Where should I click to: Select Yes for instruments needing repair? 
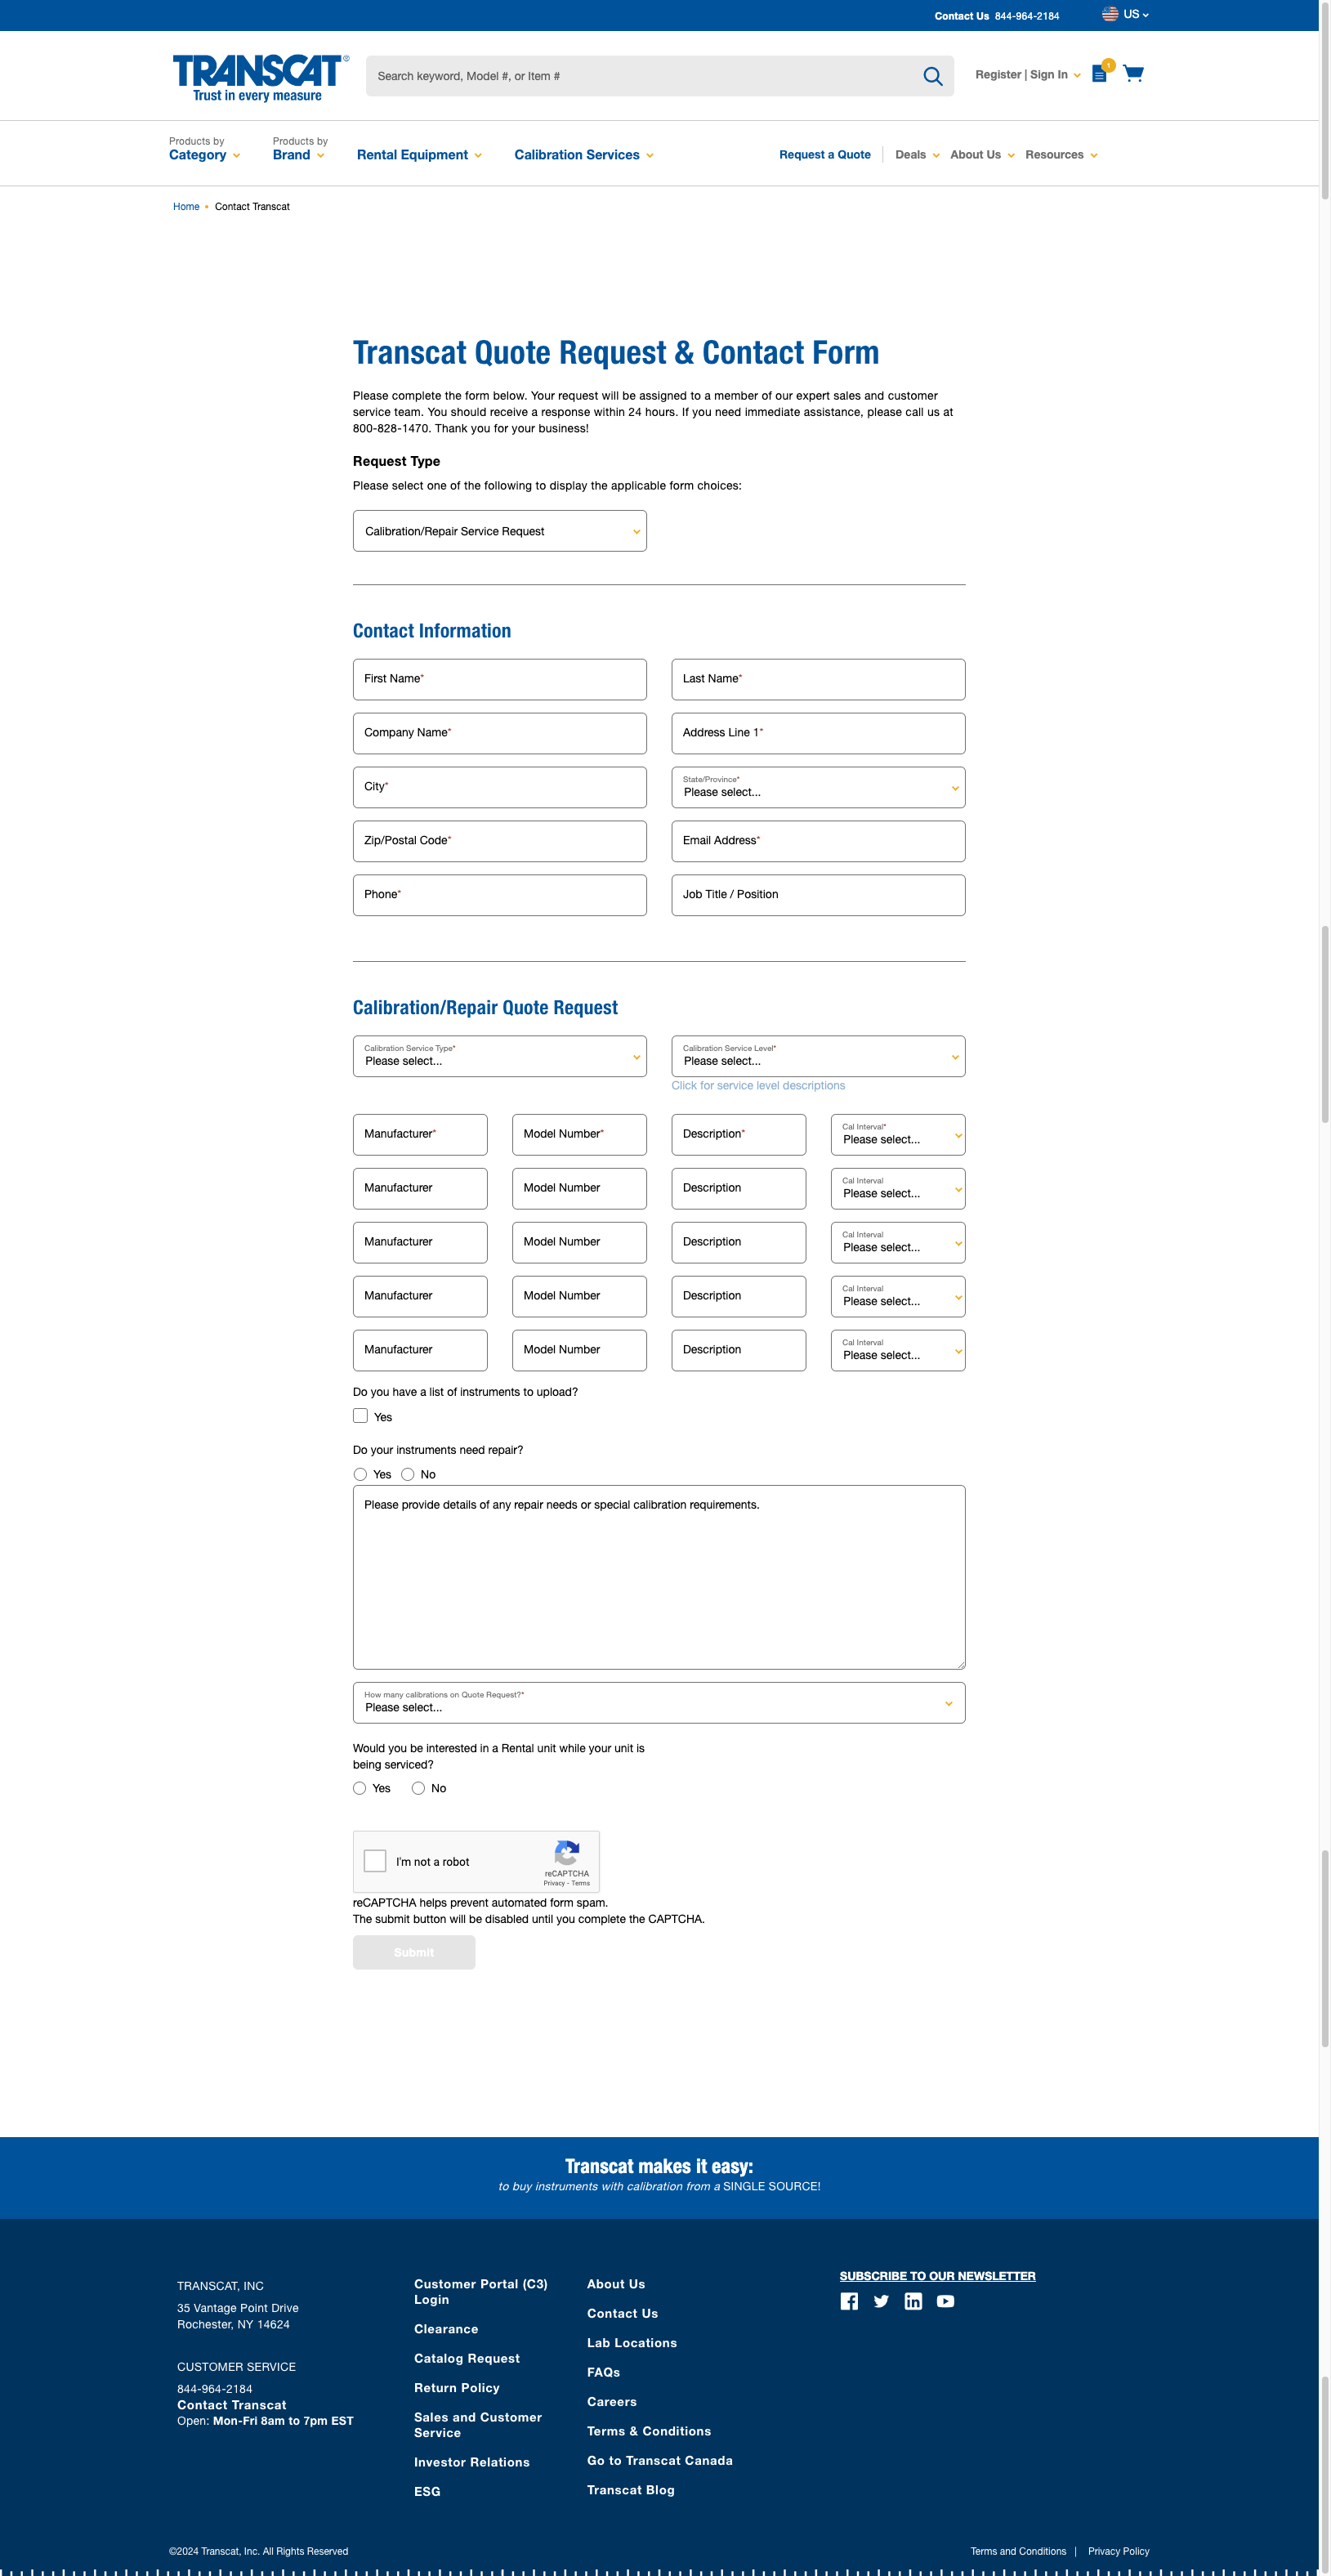(359, 1474)
